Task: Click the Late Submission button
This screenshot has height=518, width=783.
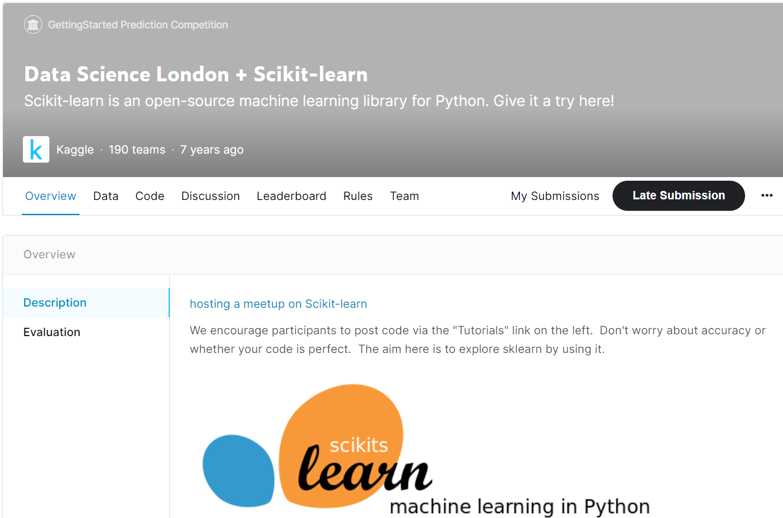Action: pos(679,196)
